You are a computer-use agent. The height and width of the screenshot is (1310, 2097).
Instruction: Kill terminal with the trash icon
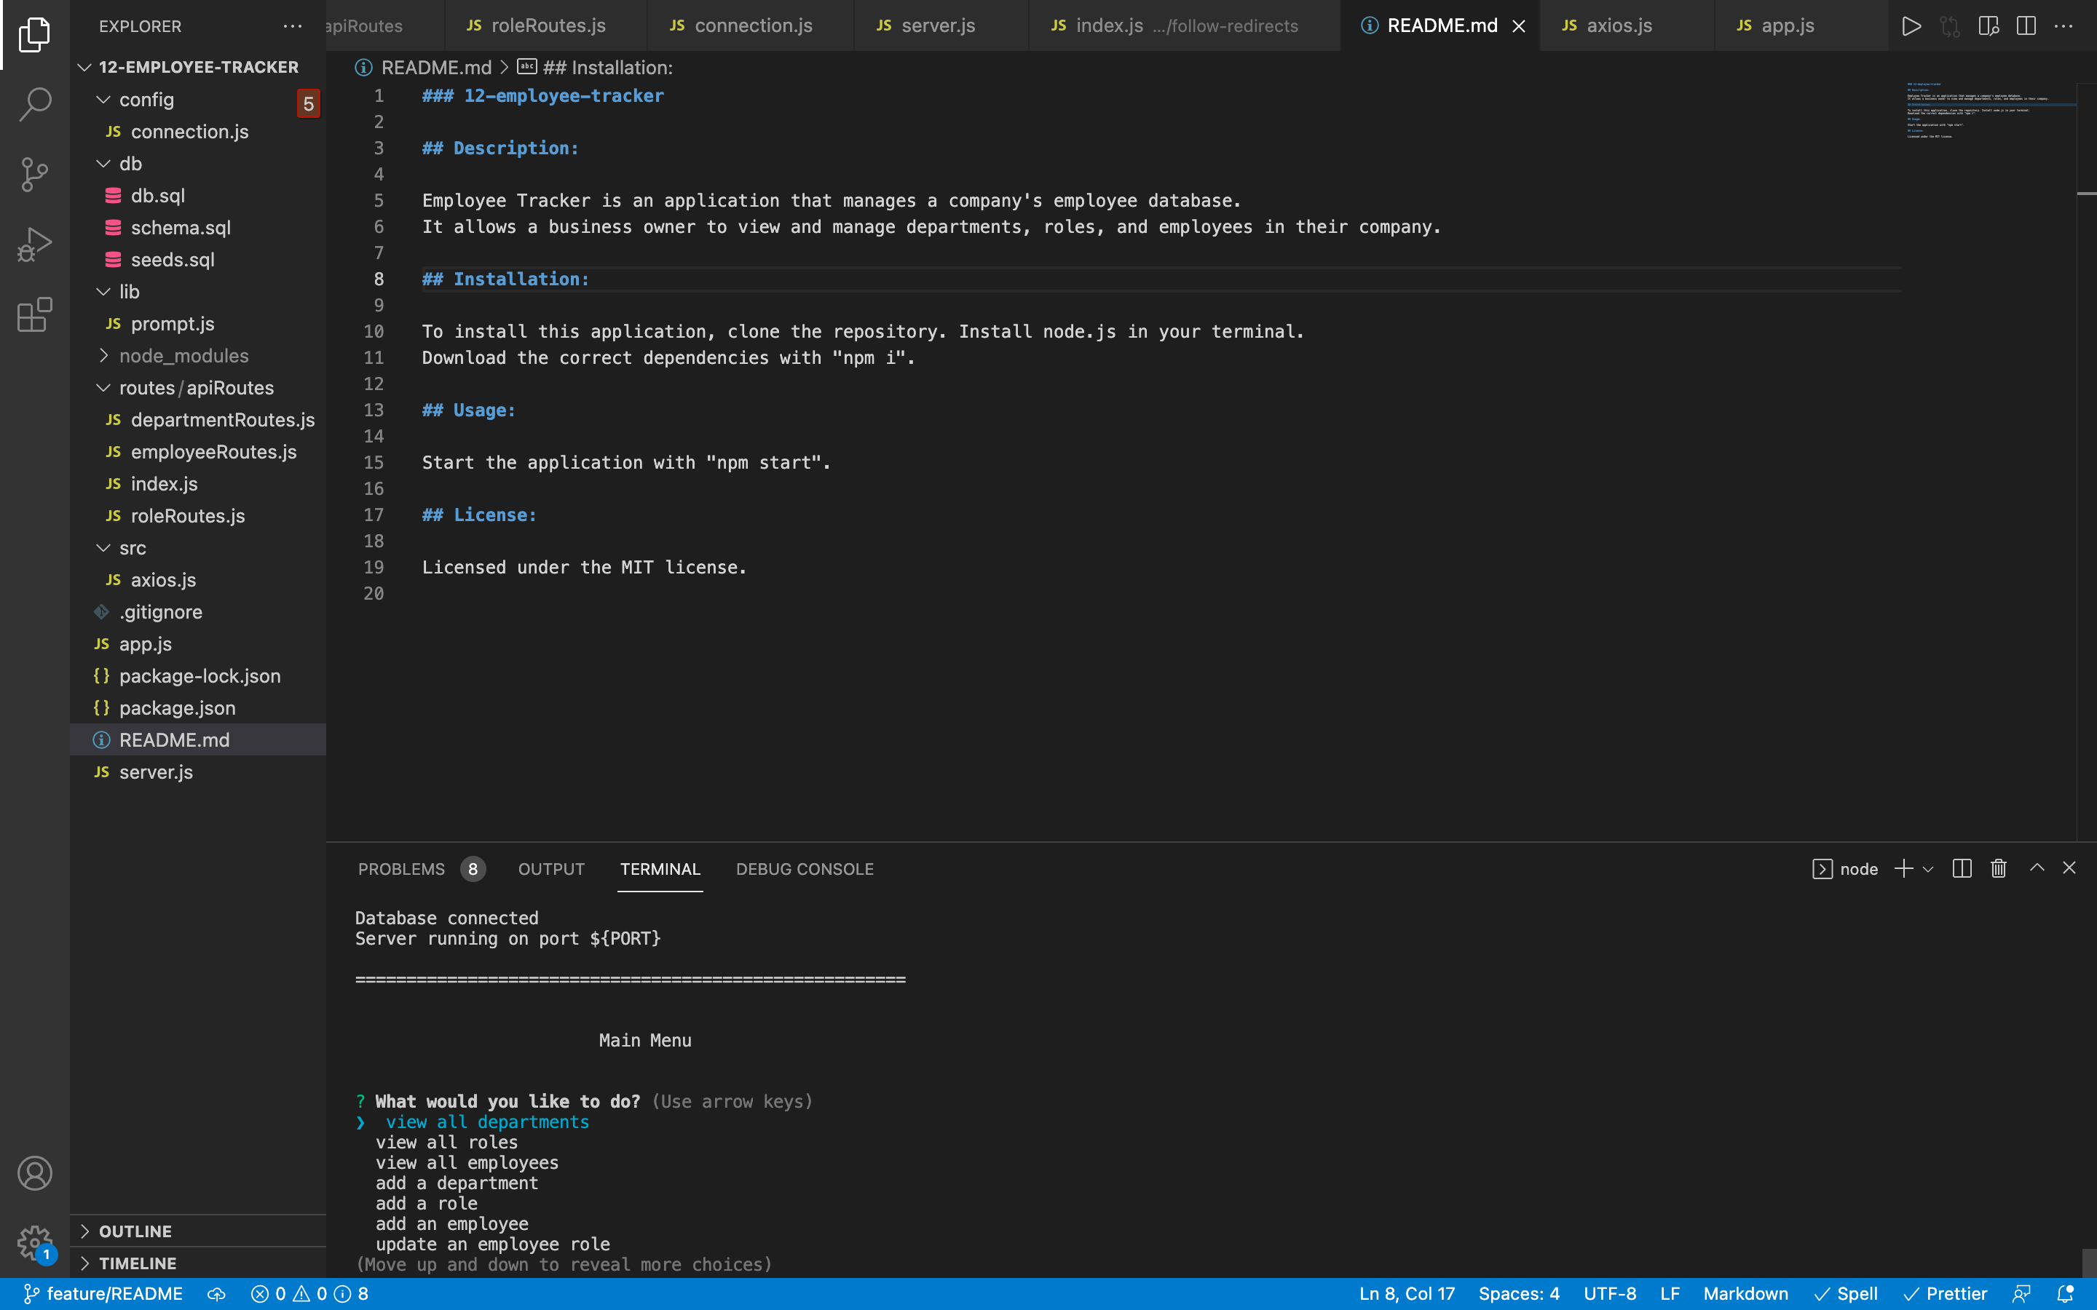(x=1998, y=868)
